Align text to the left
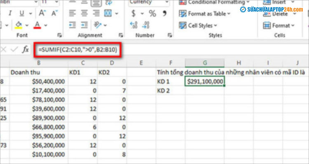 [73, 14]
